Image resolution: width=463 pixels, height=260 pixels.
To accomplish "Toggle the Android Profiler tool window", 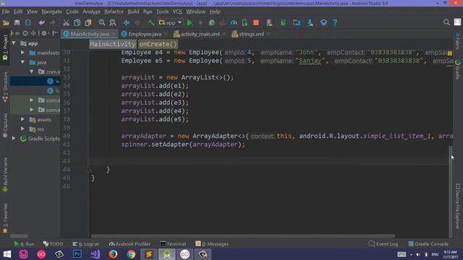I will click(x=130, y=244).
